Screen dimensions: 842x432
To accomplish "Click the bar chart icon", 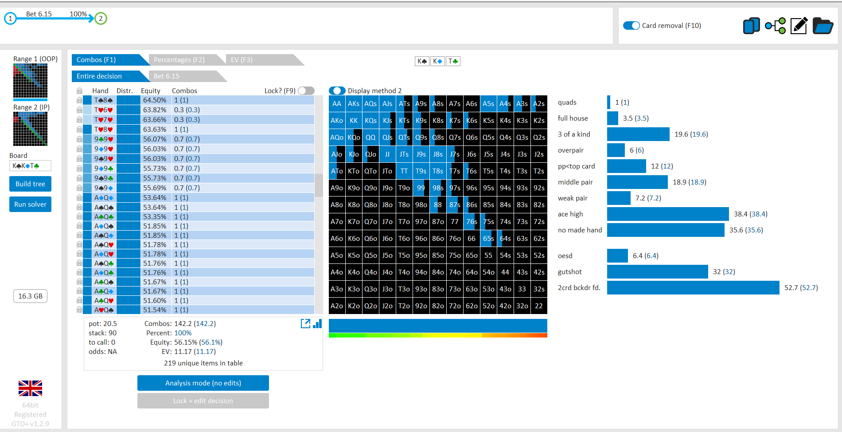I will point(317,323).
